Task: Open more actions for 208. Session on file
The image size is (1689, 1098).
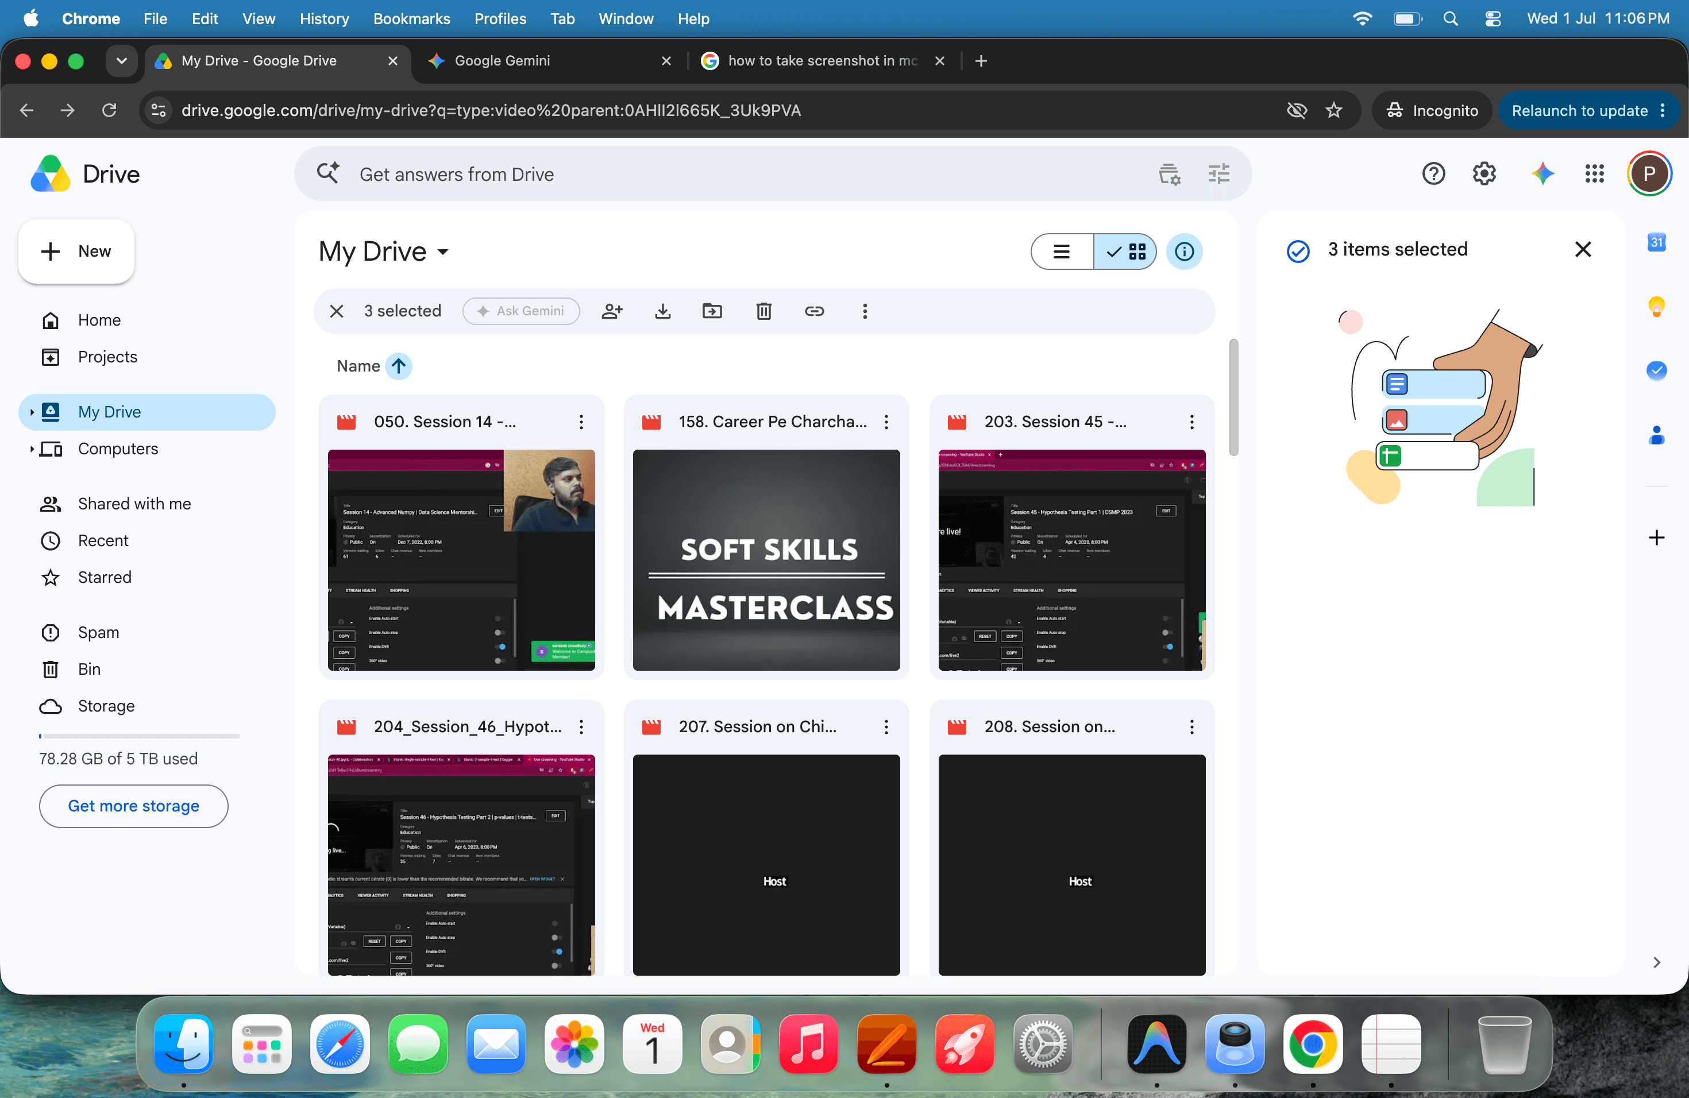Action: point(1191,727)
